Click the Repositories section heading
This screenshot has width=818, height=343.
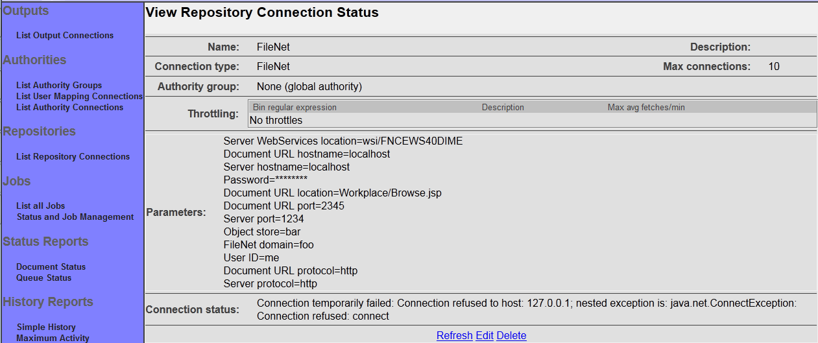pos(39,131)
